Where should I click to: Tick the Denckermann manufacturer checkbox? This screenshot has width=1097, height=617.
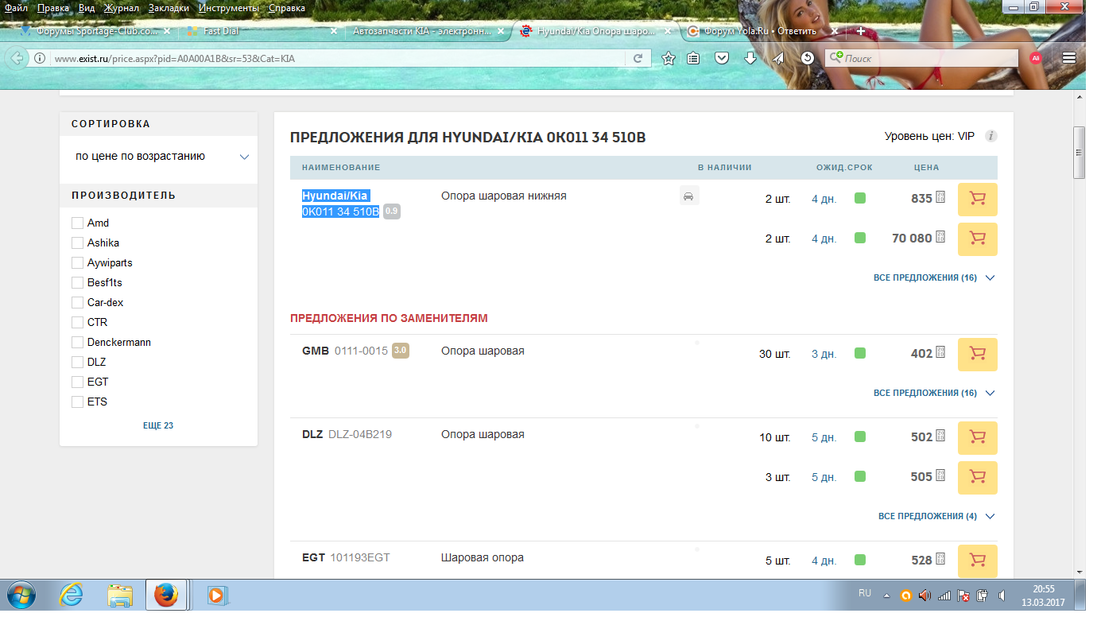click(77, 343)
